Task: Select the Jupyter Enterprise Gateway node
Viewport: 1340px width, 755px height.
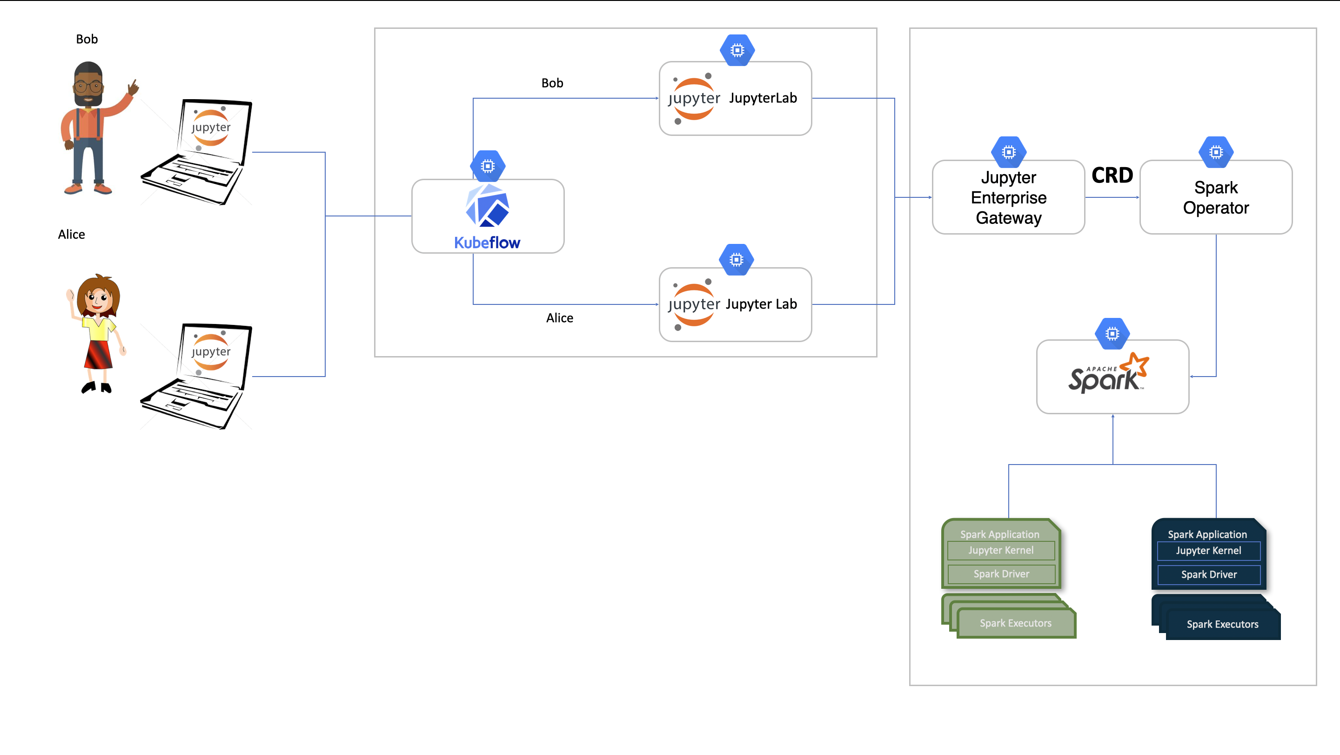Action: 1008,198
